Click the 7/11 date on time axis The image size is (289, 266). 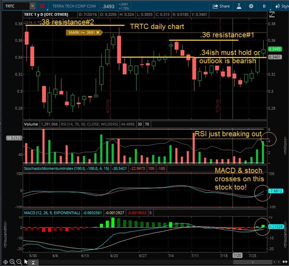tap(195, 256)
